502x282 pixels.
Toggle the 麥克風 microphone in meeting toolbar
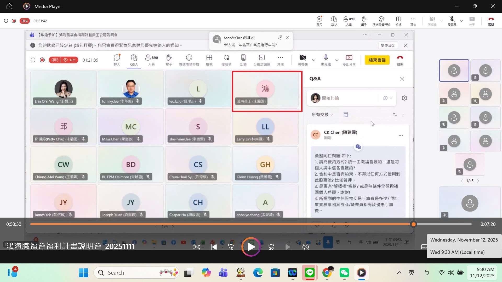coord(326,60)
